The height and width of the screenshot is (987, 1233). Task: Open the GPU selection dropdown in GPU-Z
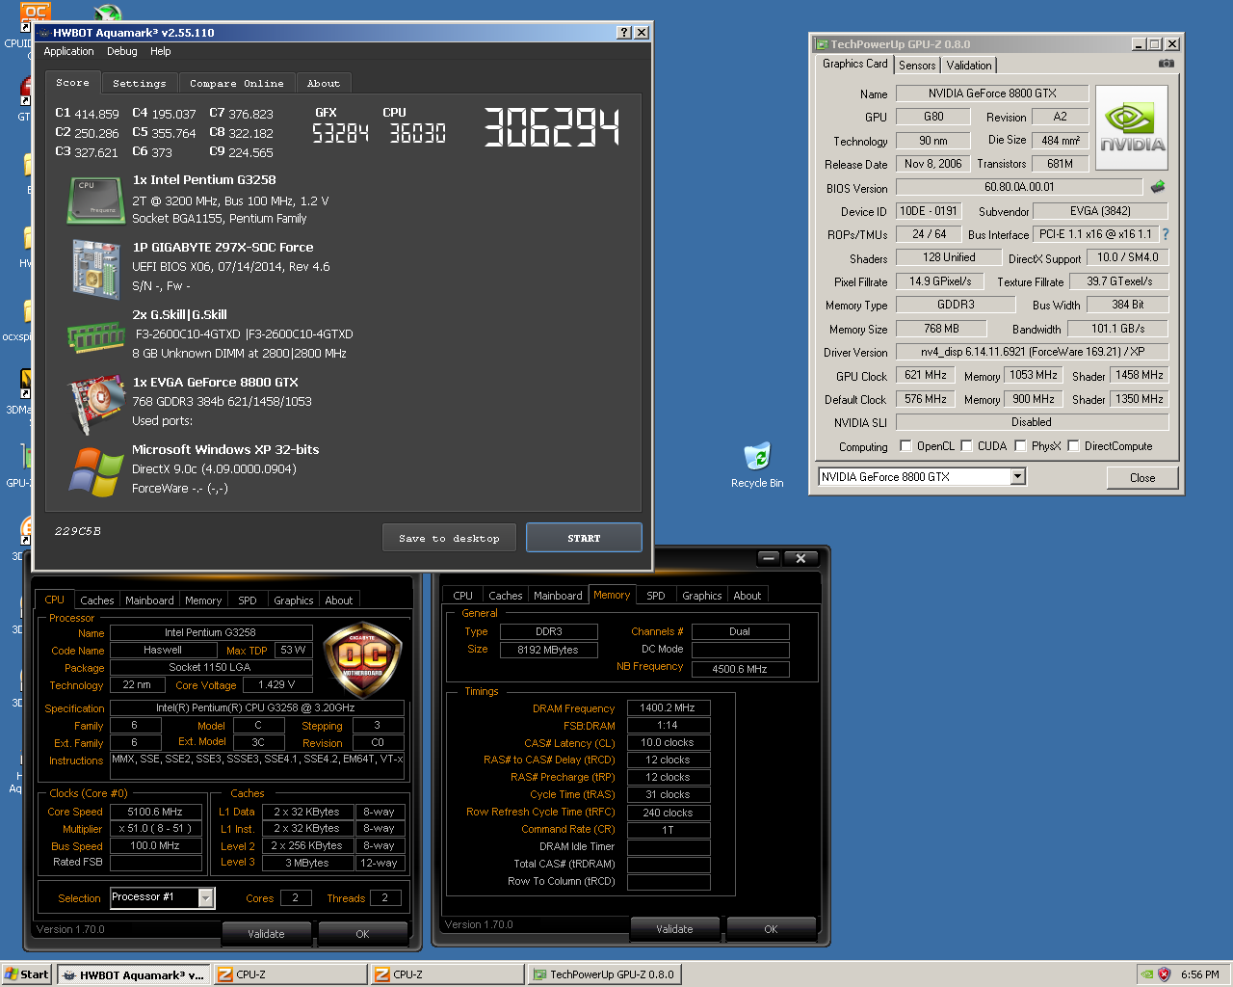coord(1018,476)
